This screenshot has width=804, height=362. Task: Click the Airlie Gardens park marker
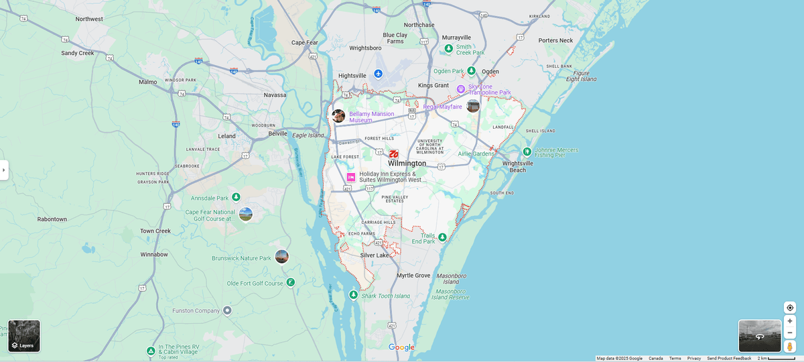point(496,154)
